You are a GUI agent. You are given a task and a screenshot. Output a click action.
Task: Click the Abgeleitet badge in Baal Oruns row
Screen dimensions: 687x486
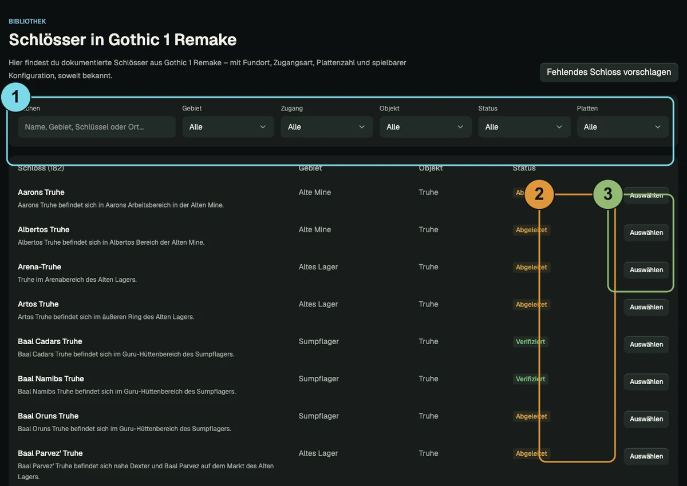[531, 416]
